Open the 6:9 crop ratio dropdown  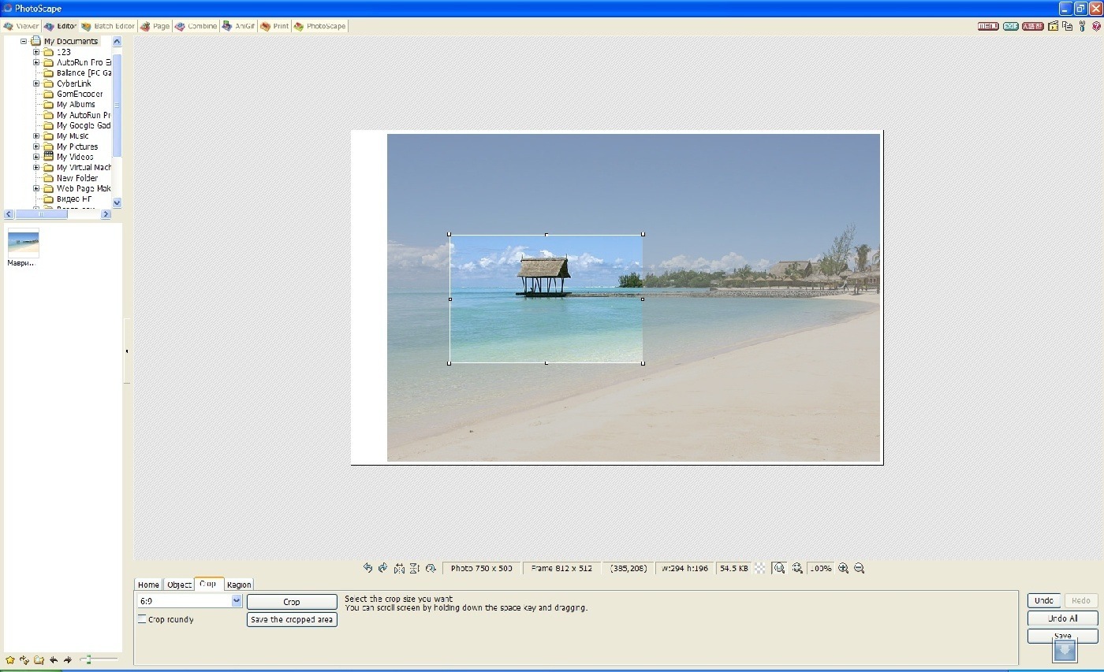click(236, 601)
